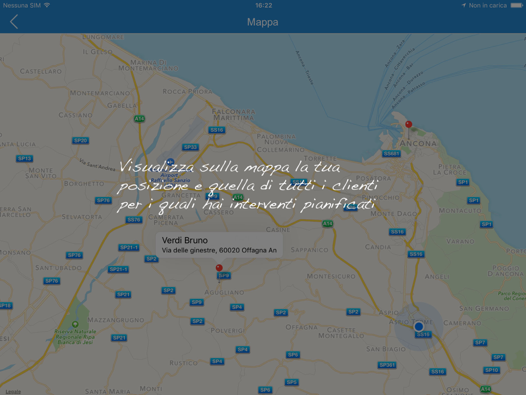
Task: Tap the Offagna label
Action: point(301,327)
